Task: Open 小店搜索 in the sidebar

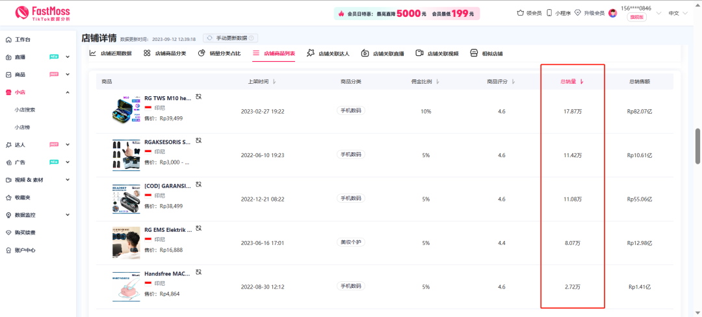Action: coord(25,110)
